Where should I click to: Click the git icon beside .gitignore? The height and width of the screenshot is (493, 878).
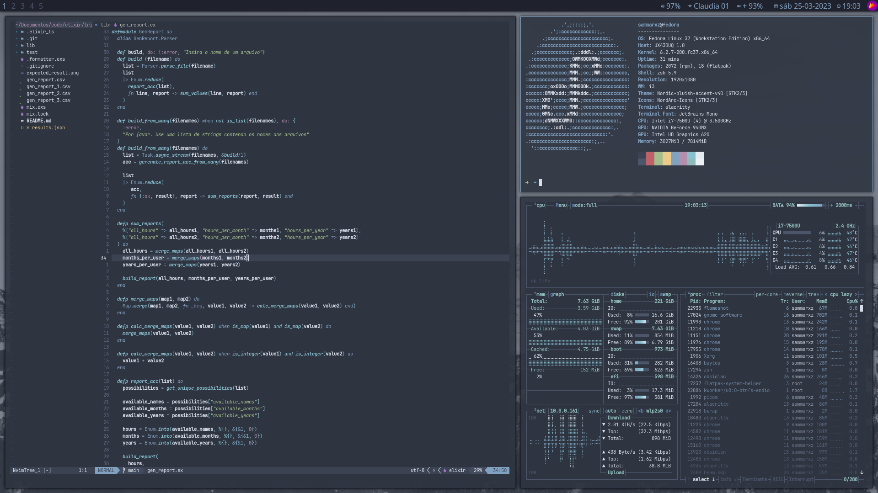click(x=22, y=66)
